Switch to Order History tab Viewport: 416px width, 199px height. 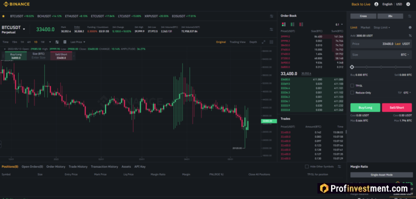tap(56, 166)
